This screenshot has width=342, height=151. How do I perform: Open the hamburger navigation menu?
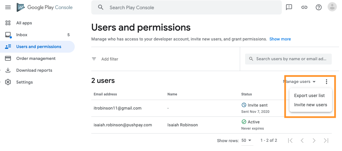pos(8,7)
